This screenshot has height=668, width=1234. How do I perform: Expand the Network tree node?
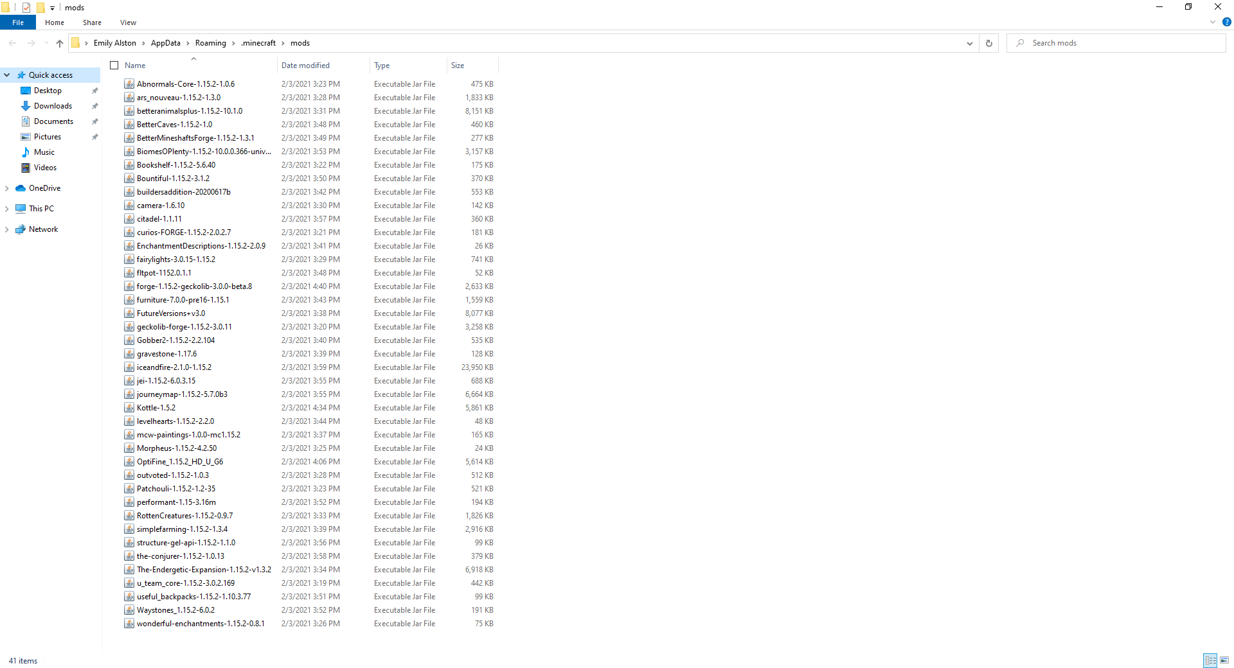point(7,229)
